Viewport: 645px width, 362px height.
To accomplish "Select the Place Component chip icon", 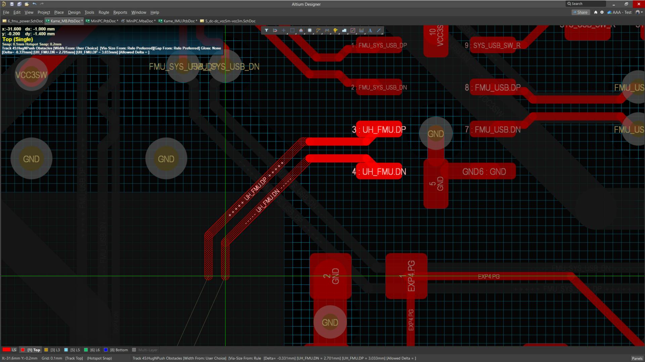I will (x=309, y=30).
